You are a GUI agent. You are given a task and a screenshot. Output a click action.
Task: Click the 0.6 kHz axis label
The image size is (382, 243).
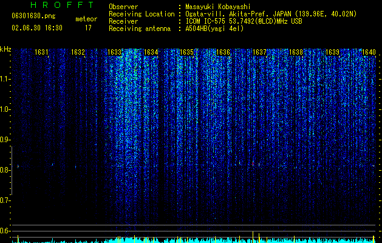pyautogui.click(x=4, y=231)
